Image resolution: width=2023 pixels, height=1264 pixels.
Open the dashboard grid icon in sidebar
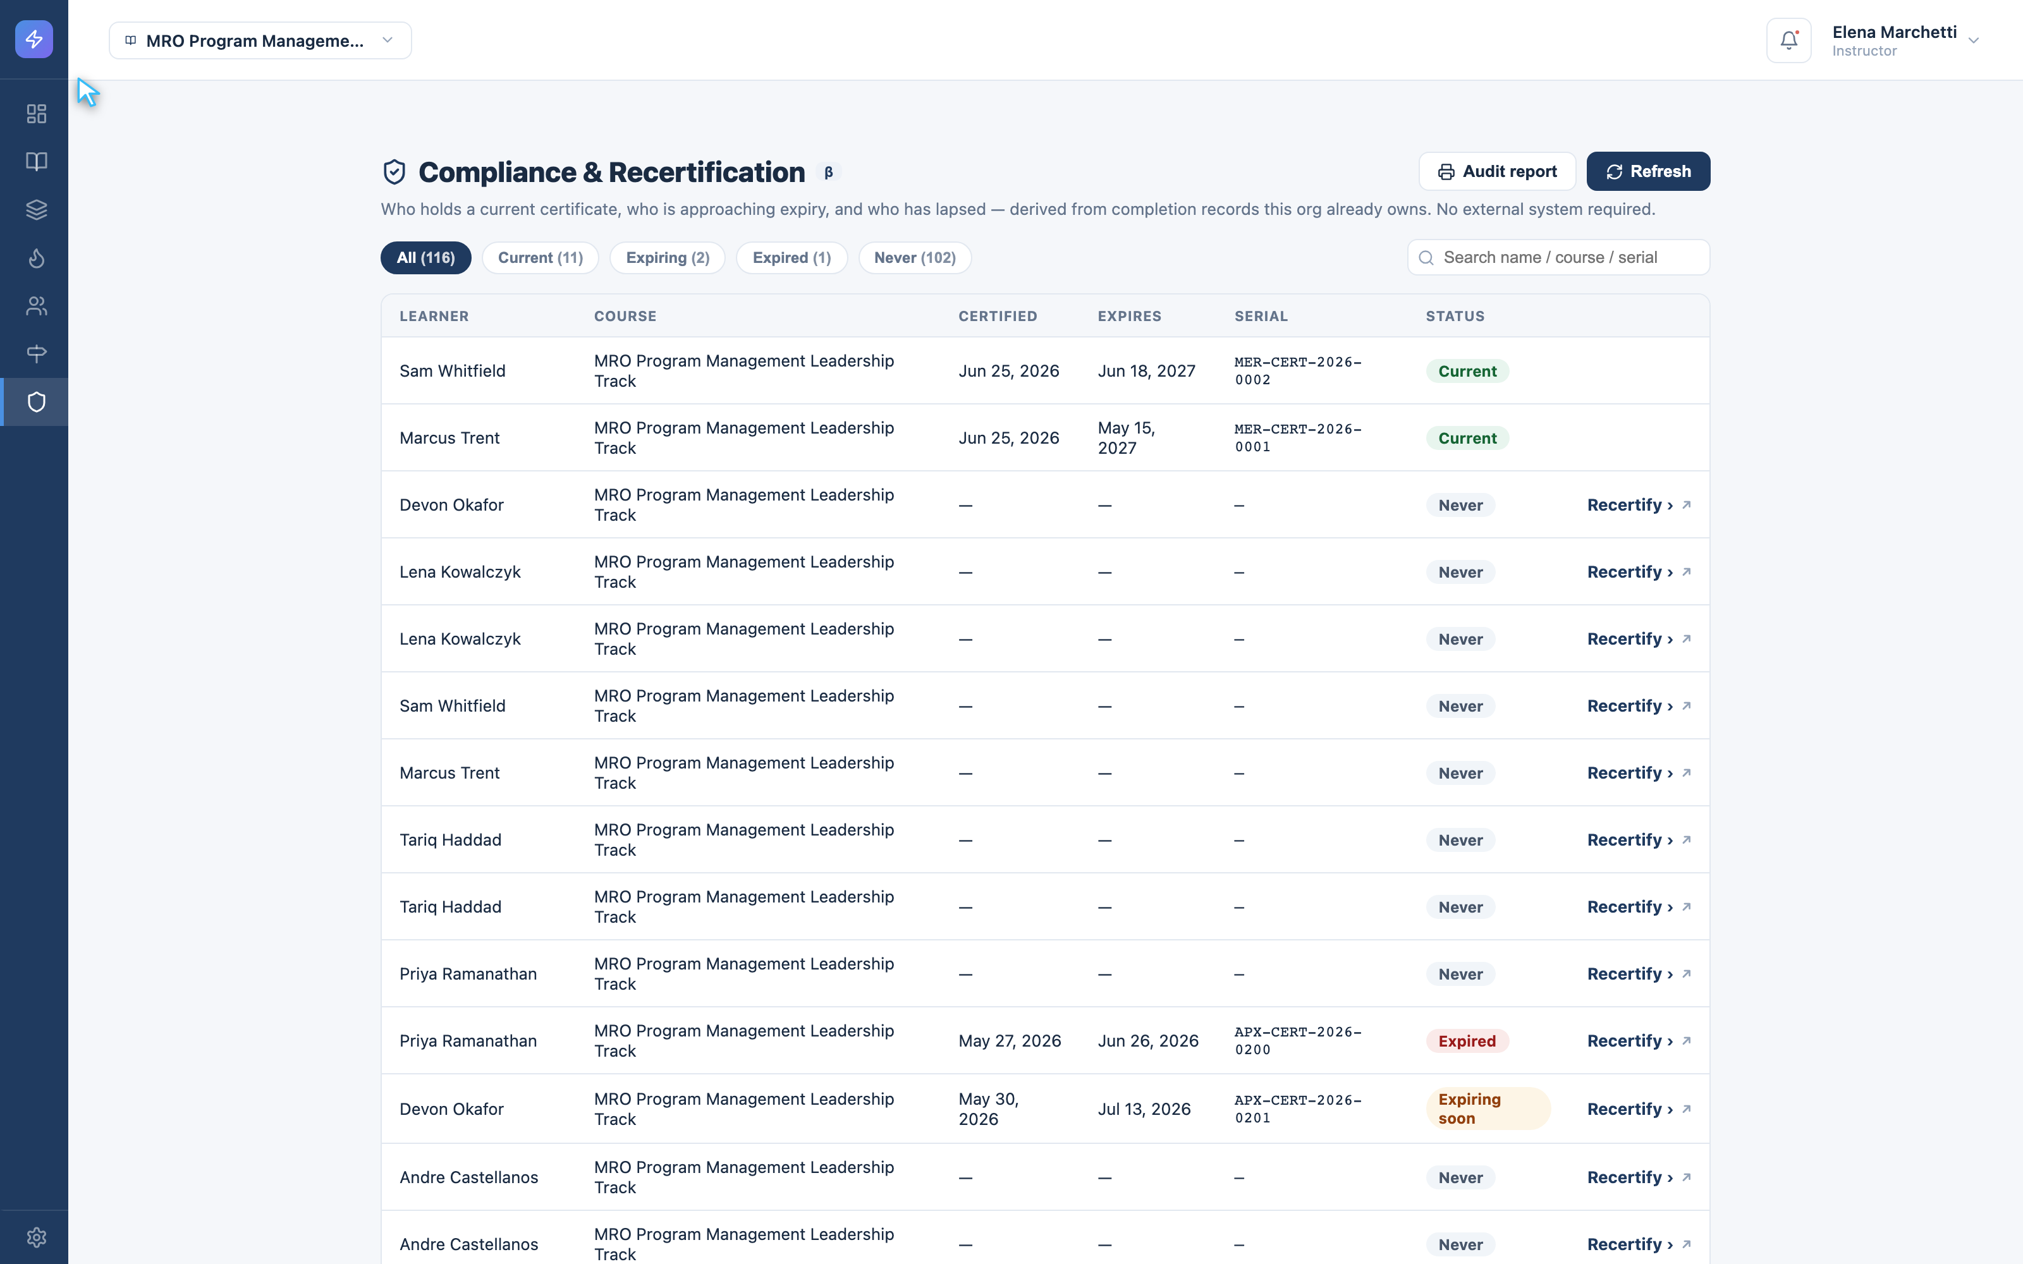pos(36,114)
